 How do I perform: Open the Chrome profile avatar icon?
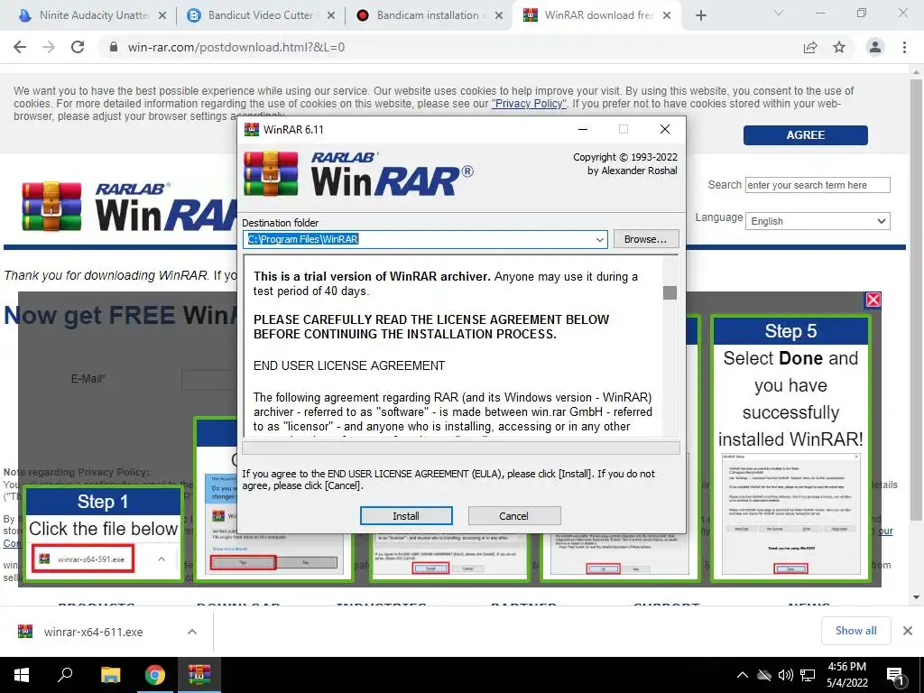click(875, 47)
